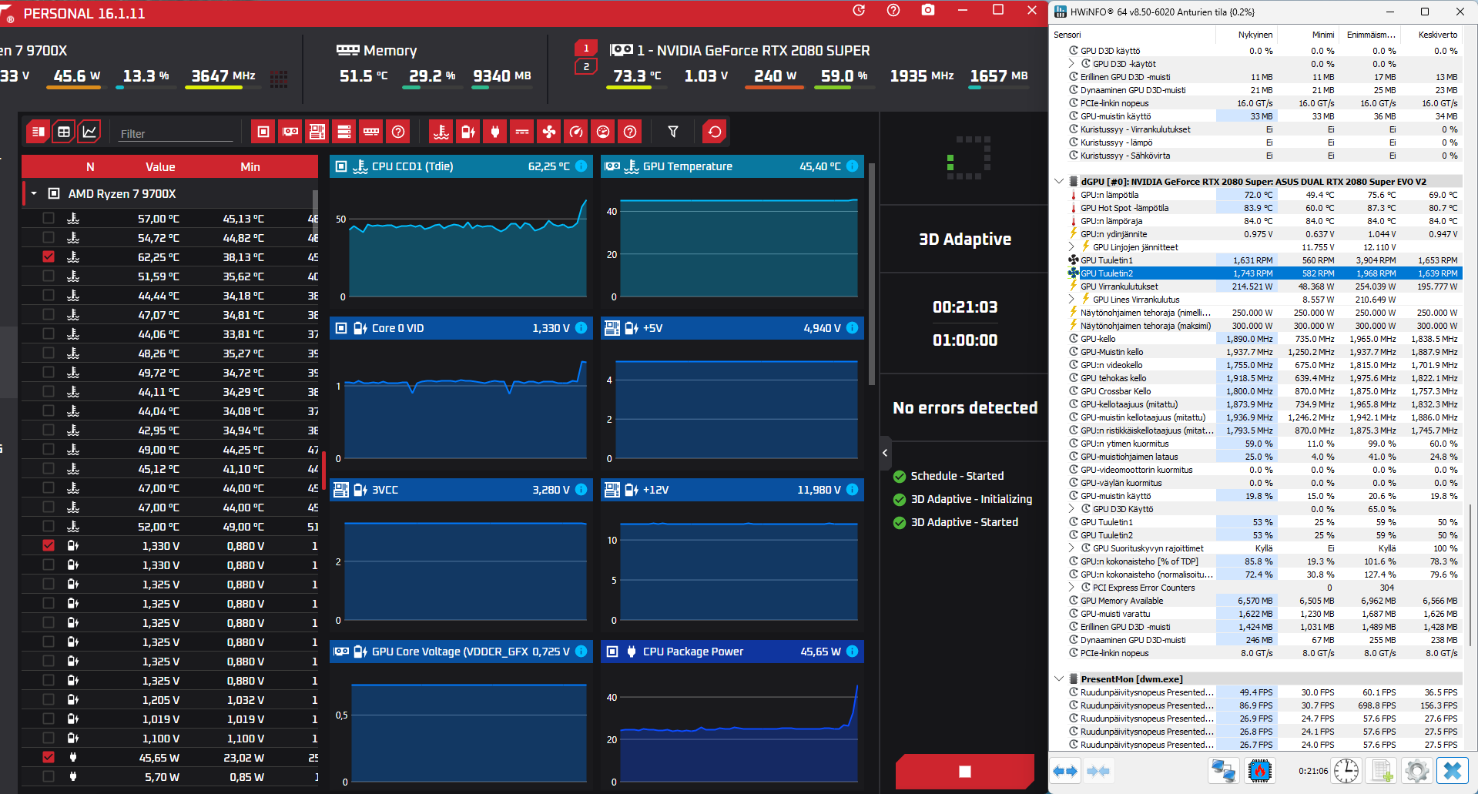Open HWiNFO network remote monitoring icon

(x=1223, y=771)
